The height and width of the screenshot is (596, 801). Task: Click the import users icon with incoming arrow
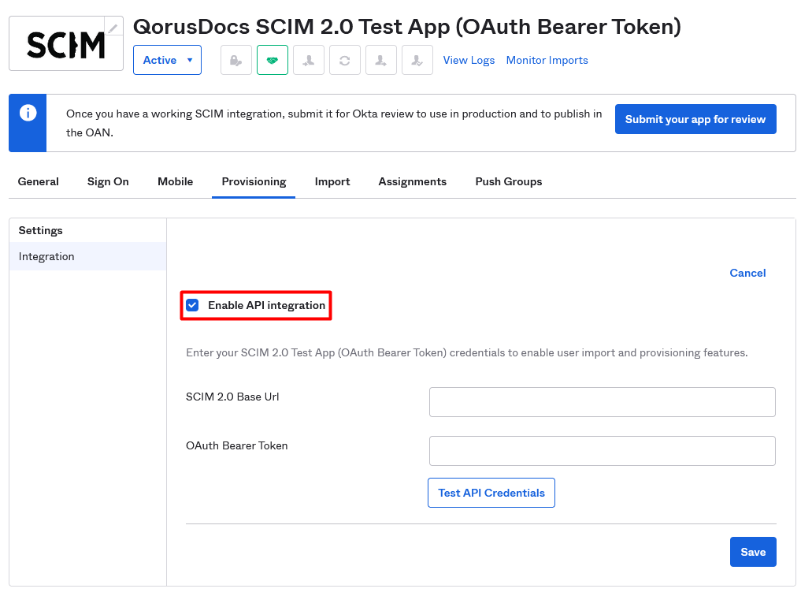(x=309, y=61)
